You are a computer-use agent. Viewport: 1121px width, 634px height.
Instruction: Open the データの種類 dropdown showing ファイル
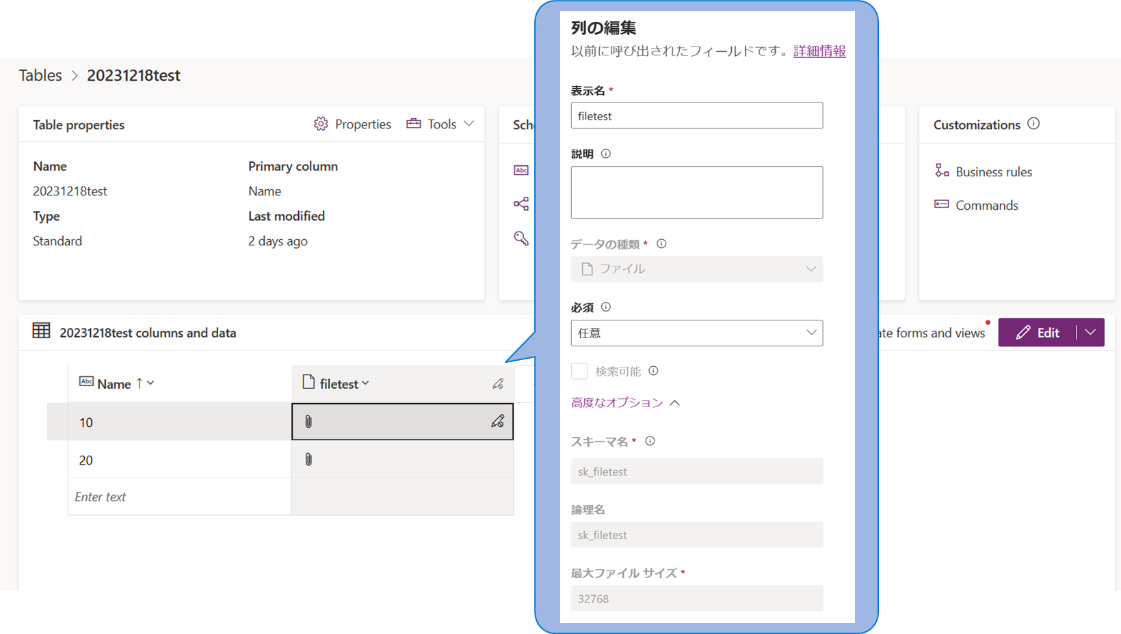coord(697,269)
